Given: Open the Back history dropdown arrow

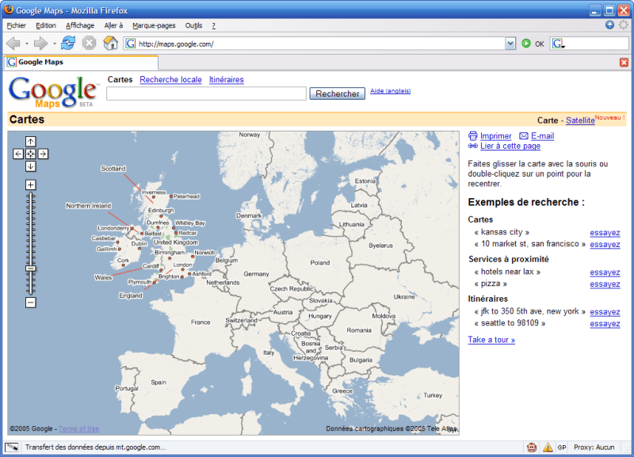Looking at the screenshot, I should tap(27, 44).
